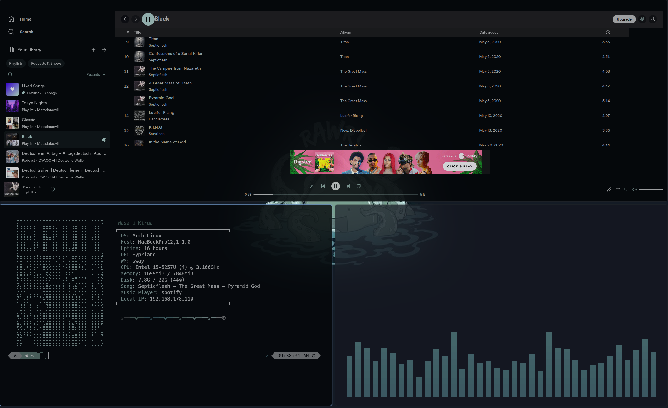This screenshot has height=408, width=668.
Task: Toggle shuffle playback
Action: 312,186
